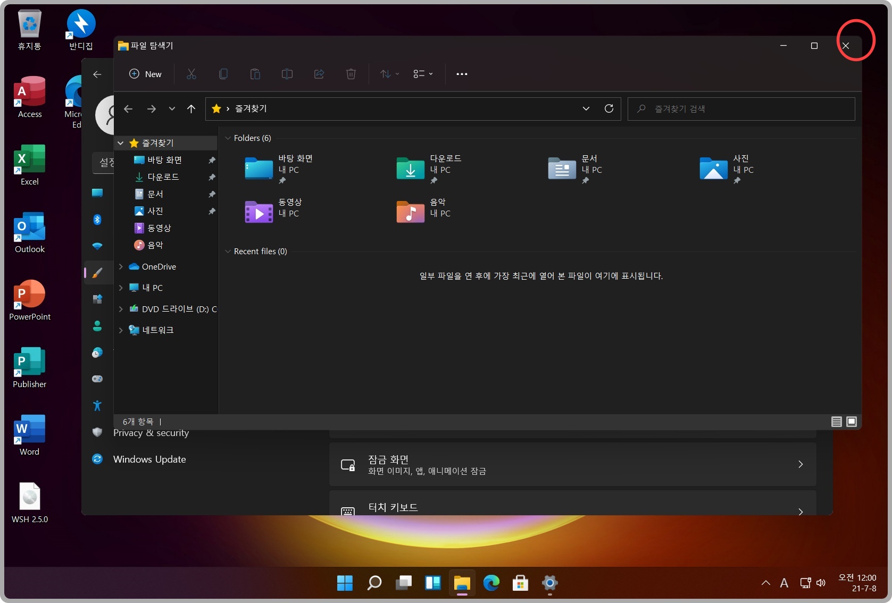Click the Settings window back arrow

tap(97, 74)
